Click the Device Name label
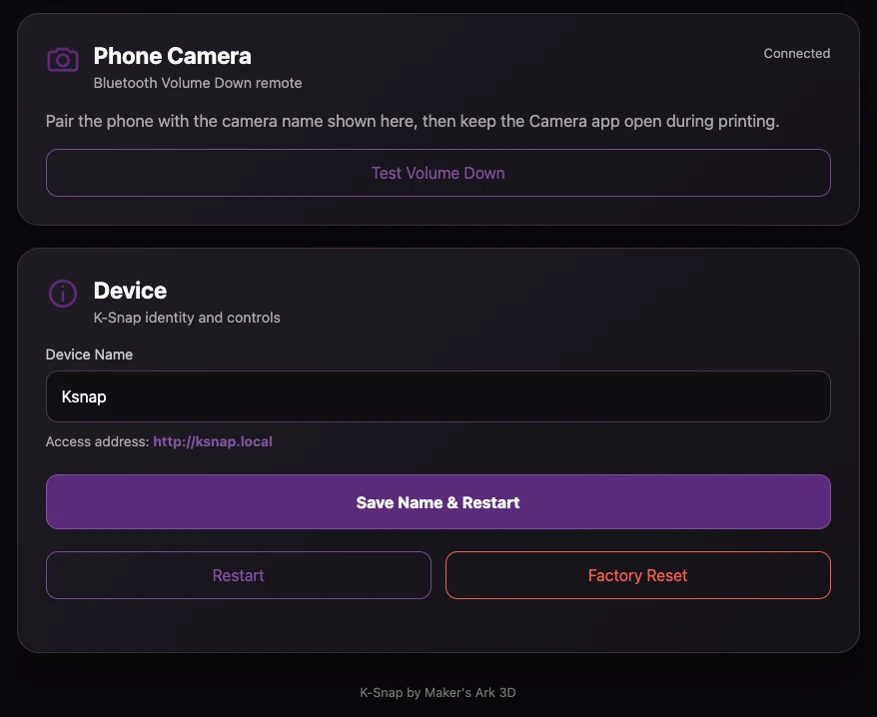The image size is (877, 717). pyautogui.click(x=89, y=355)
